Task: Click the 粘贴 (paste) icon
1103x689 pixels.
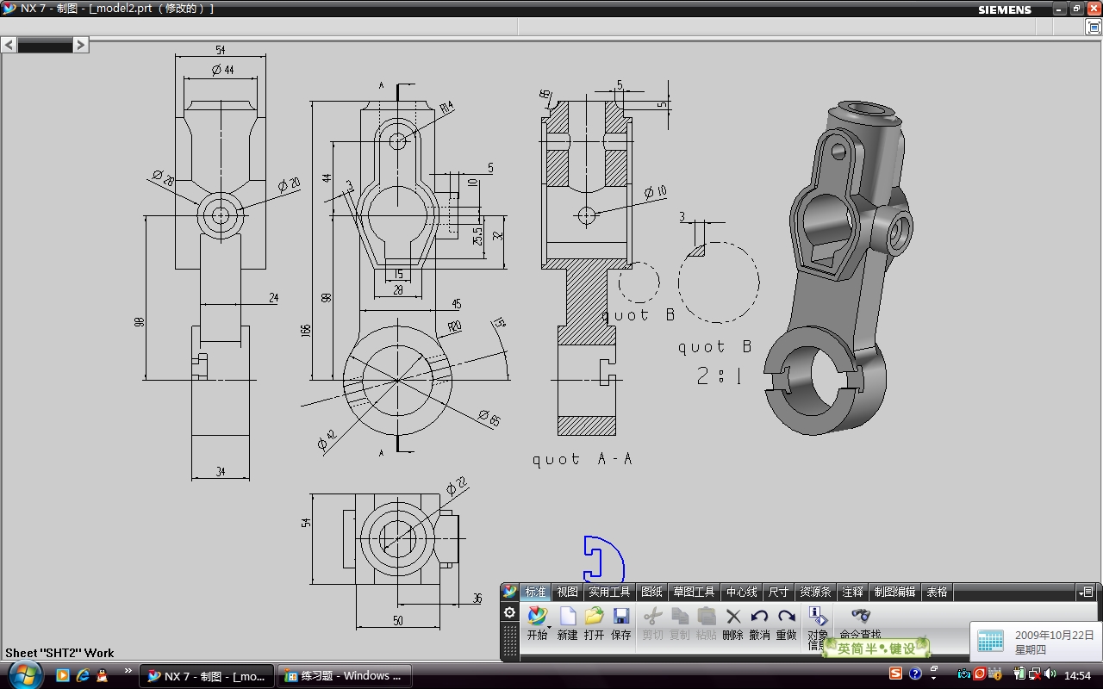Action: pos(706,624)
